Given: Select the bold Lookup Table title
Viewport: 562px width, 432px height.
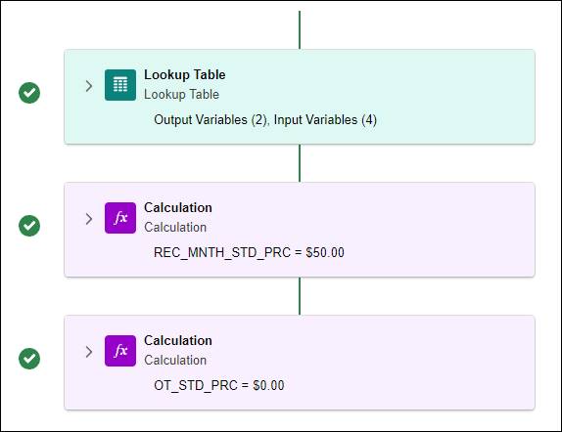Looking at the screenshot, I should pyautogui.click(x=185, y=75).
